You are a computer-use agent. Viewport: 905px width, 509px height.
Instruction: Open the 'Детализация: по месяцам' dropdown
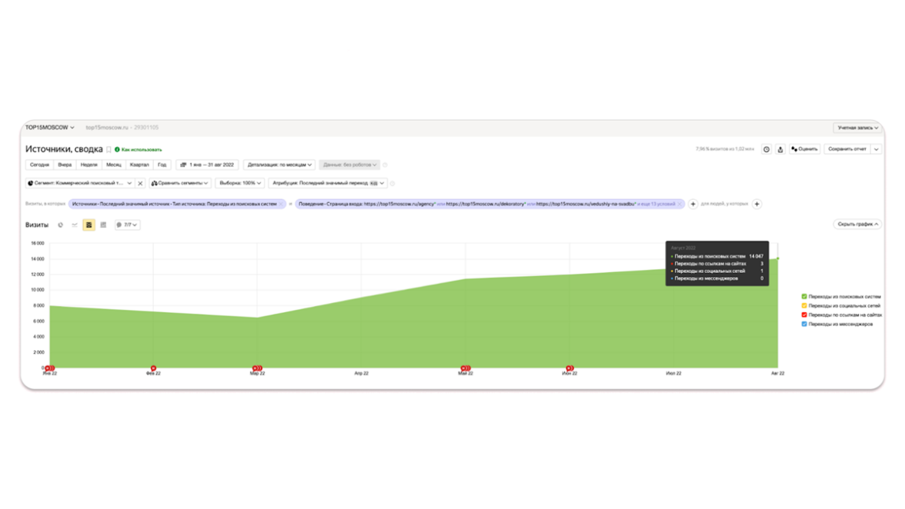pos(279,165)
